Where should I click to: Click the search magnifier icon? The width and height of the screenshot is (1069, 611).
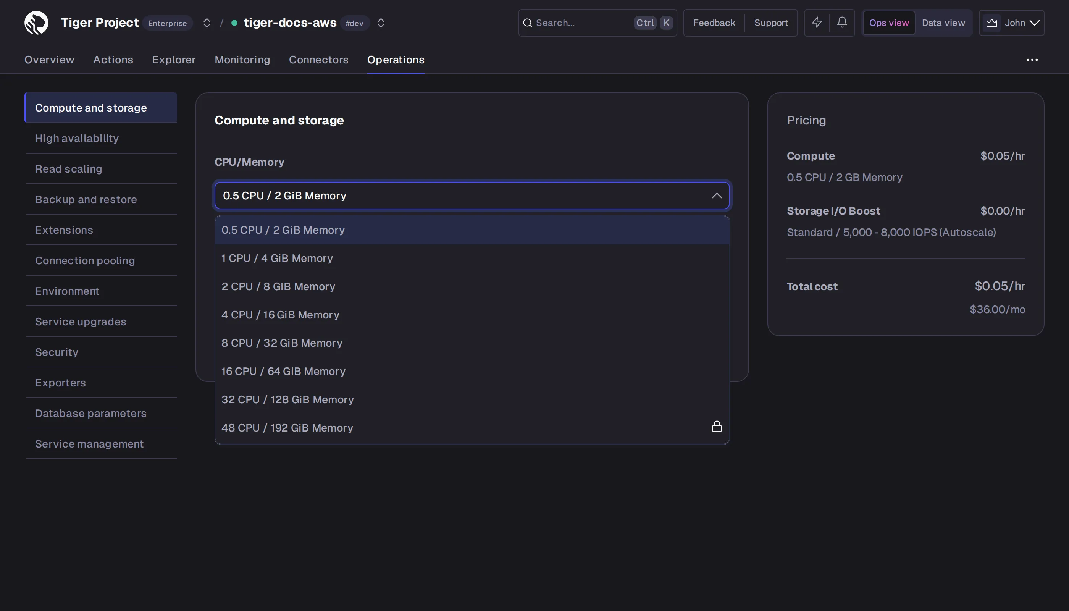528,23
